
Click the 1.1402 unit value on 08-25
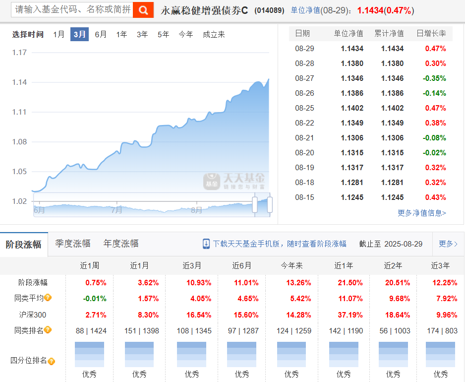point(352,108)
